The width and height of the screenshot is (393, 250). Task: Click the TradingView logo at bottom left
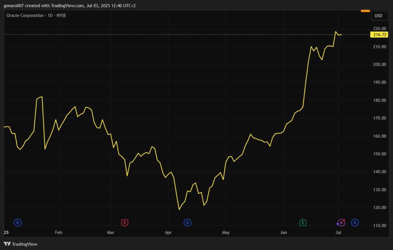click(21, 244)
